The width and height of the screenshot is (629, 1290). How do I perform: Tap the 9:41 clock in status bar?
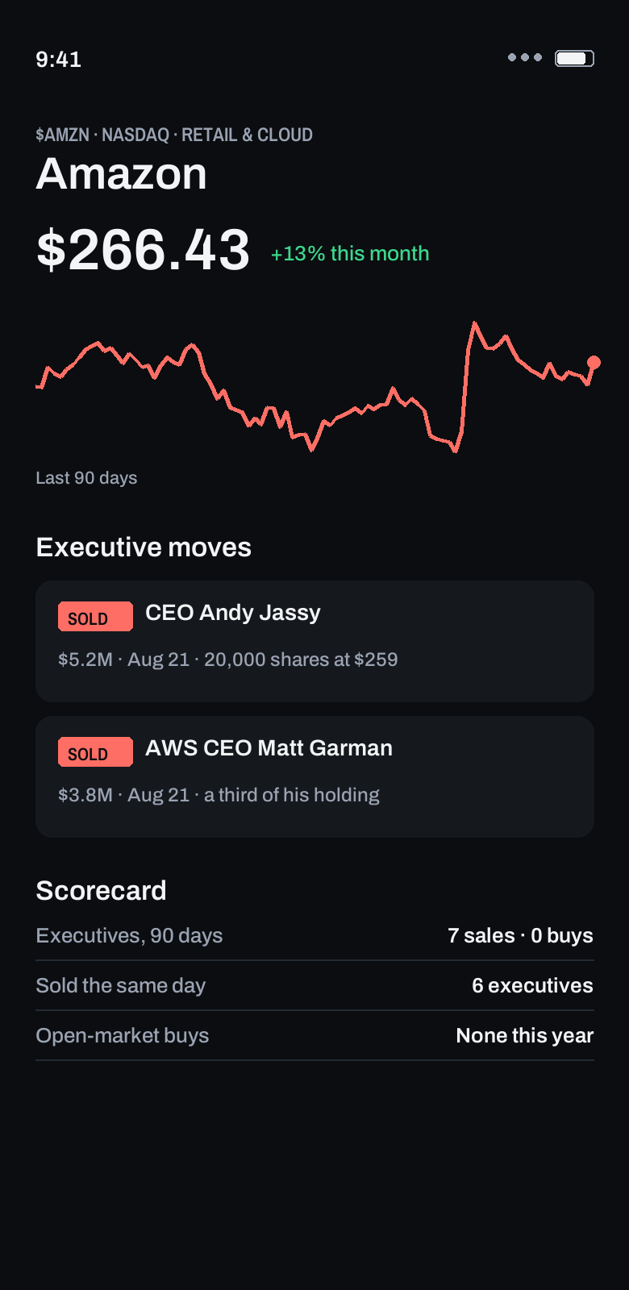[x=58, y=59]
